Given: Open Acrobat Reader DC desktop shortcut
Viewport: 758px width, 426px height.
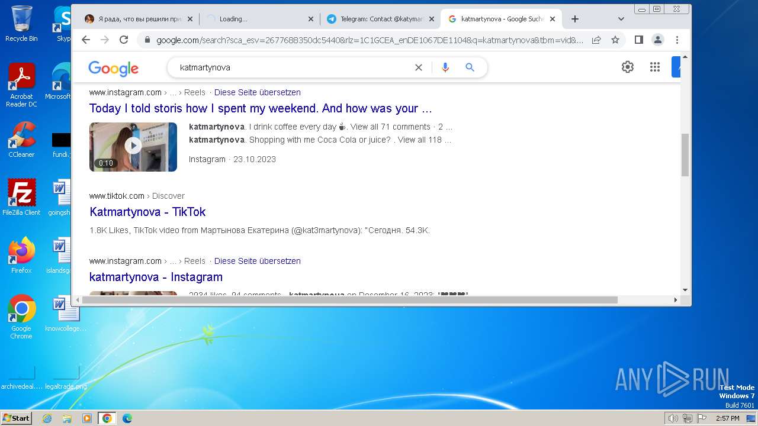Looking at the screenshot, I should 21,86.
